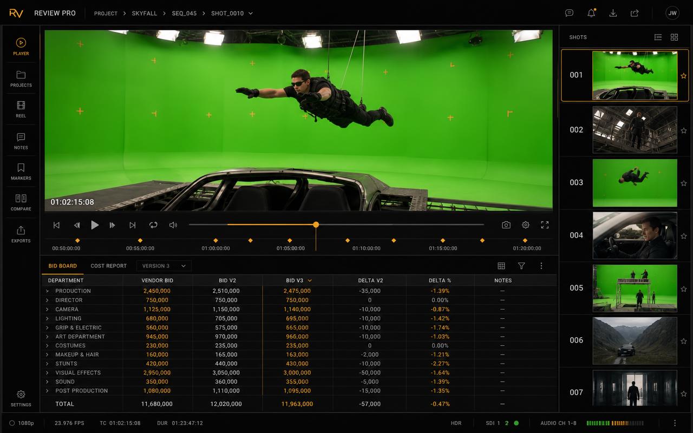Open Settings in the sidebar
Viewport: 693px width, 433px height.
tap(21, 398)
